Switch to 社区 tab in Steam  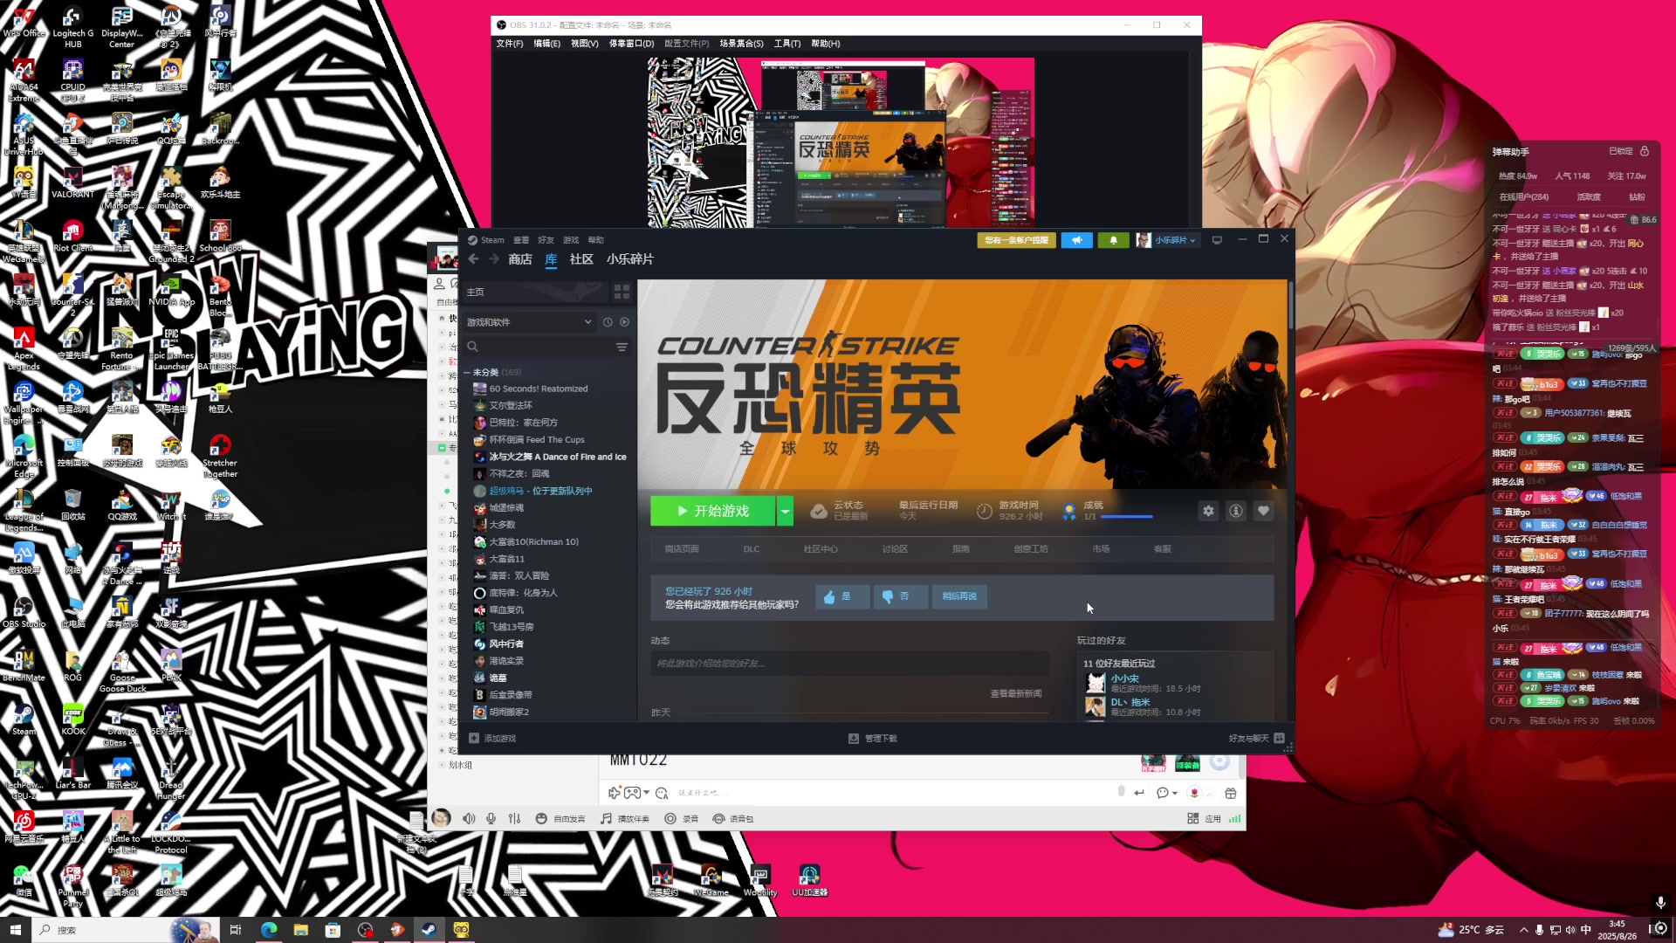(581, 259)
